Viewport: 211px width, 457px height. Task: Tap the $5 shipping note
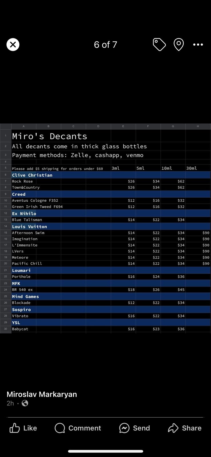pyautogui.click(x=57, y=169)
